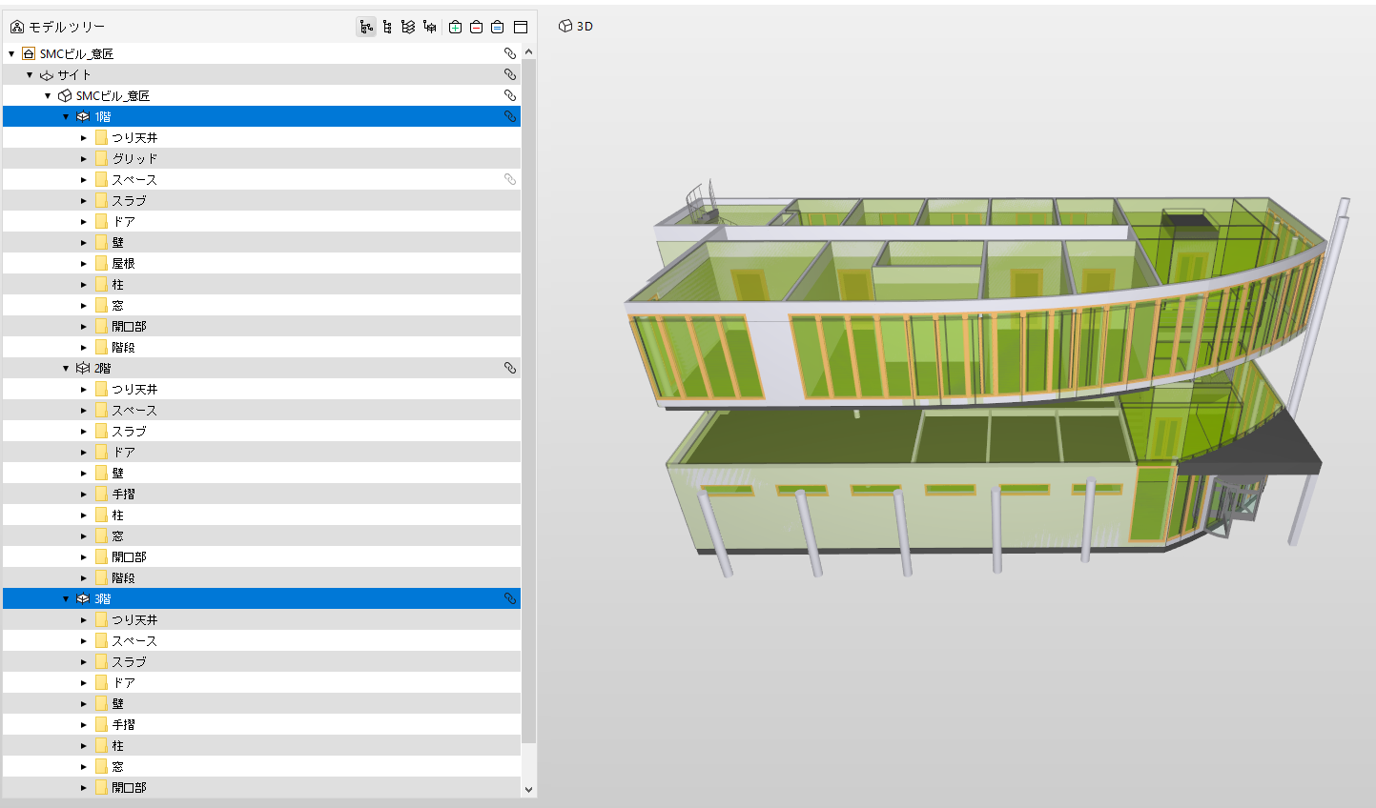Click faded link icon on 1階 スペース row
This screenshot has width=1376, height=808.
tap(510, 179)
